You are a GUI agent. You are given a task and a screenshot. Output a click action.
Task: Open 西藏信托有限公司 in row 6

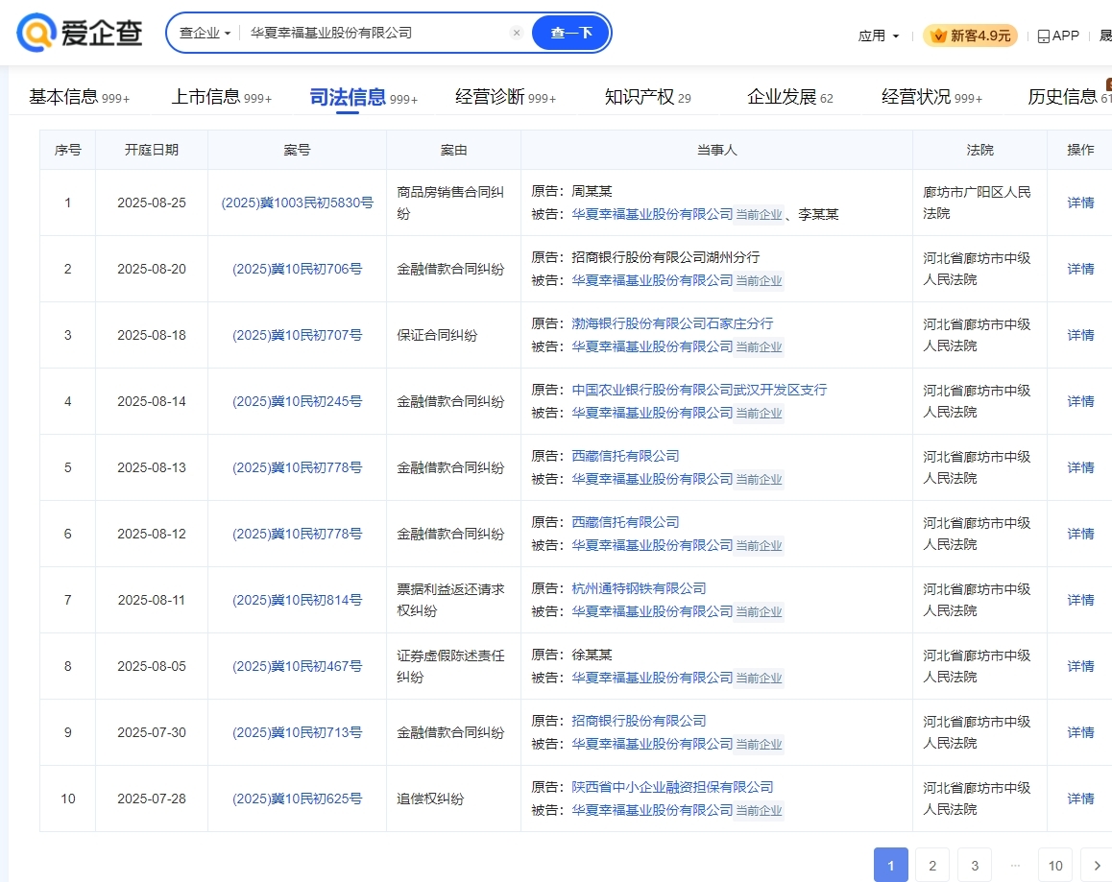(x=625, y=522)
